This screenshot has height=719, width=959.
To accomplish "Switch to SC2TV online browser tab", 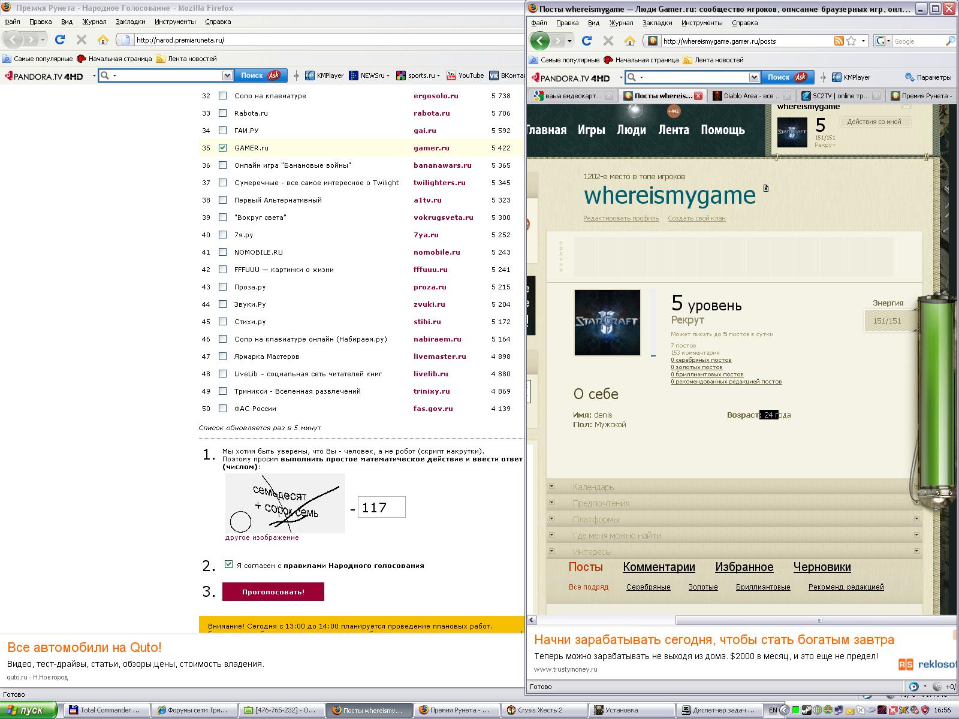I will [x=839, y=96].
